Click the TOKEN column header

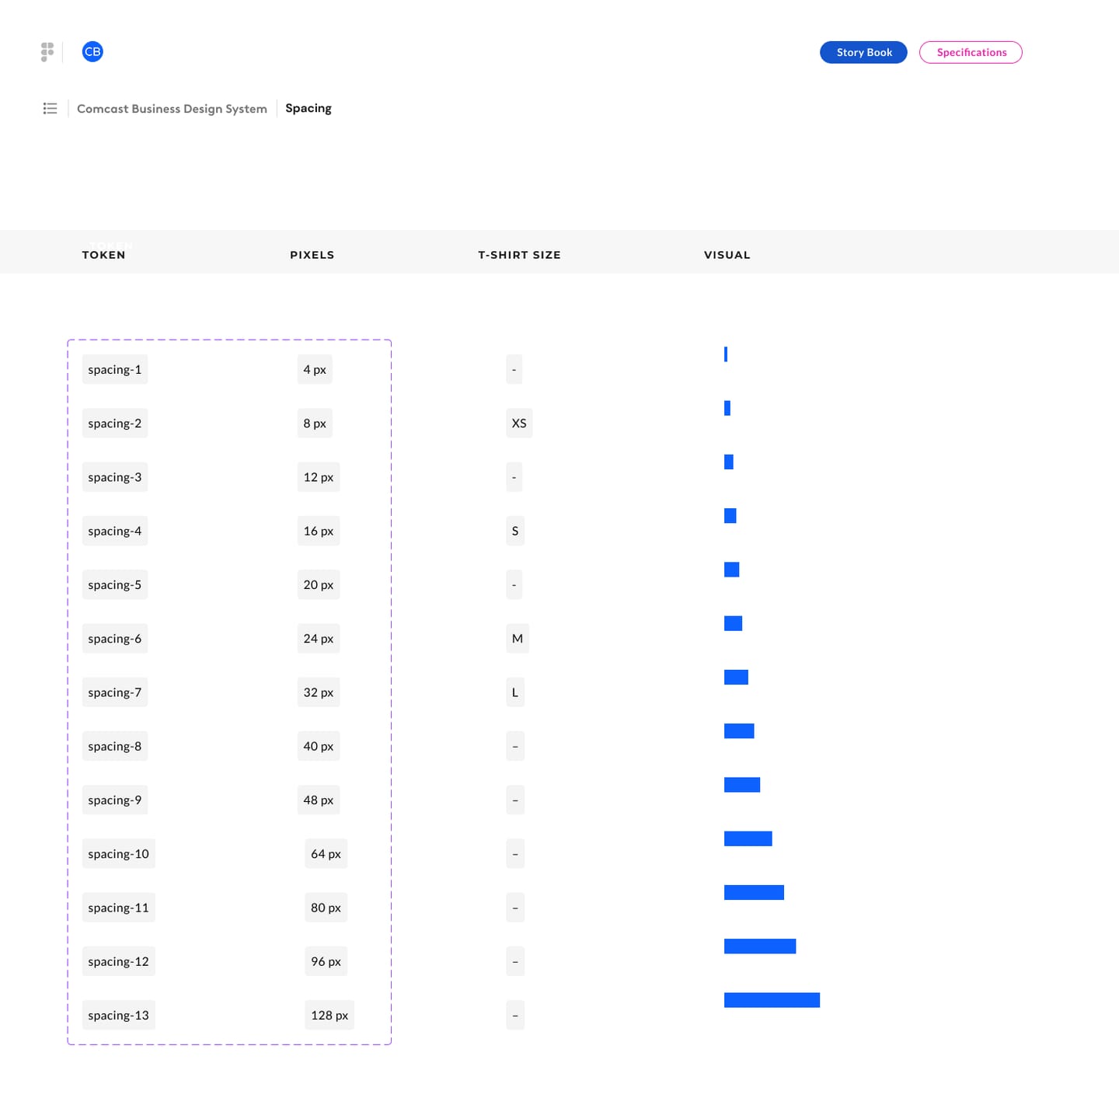103,255
